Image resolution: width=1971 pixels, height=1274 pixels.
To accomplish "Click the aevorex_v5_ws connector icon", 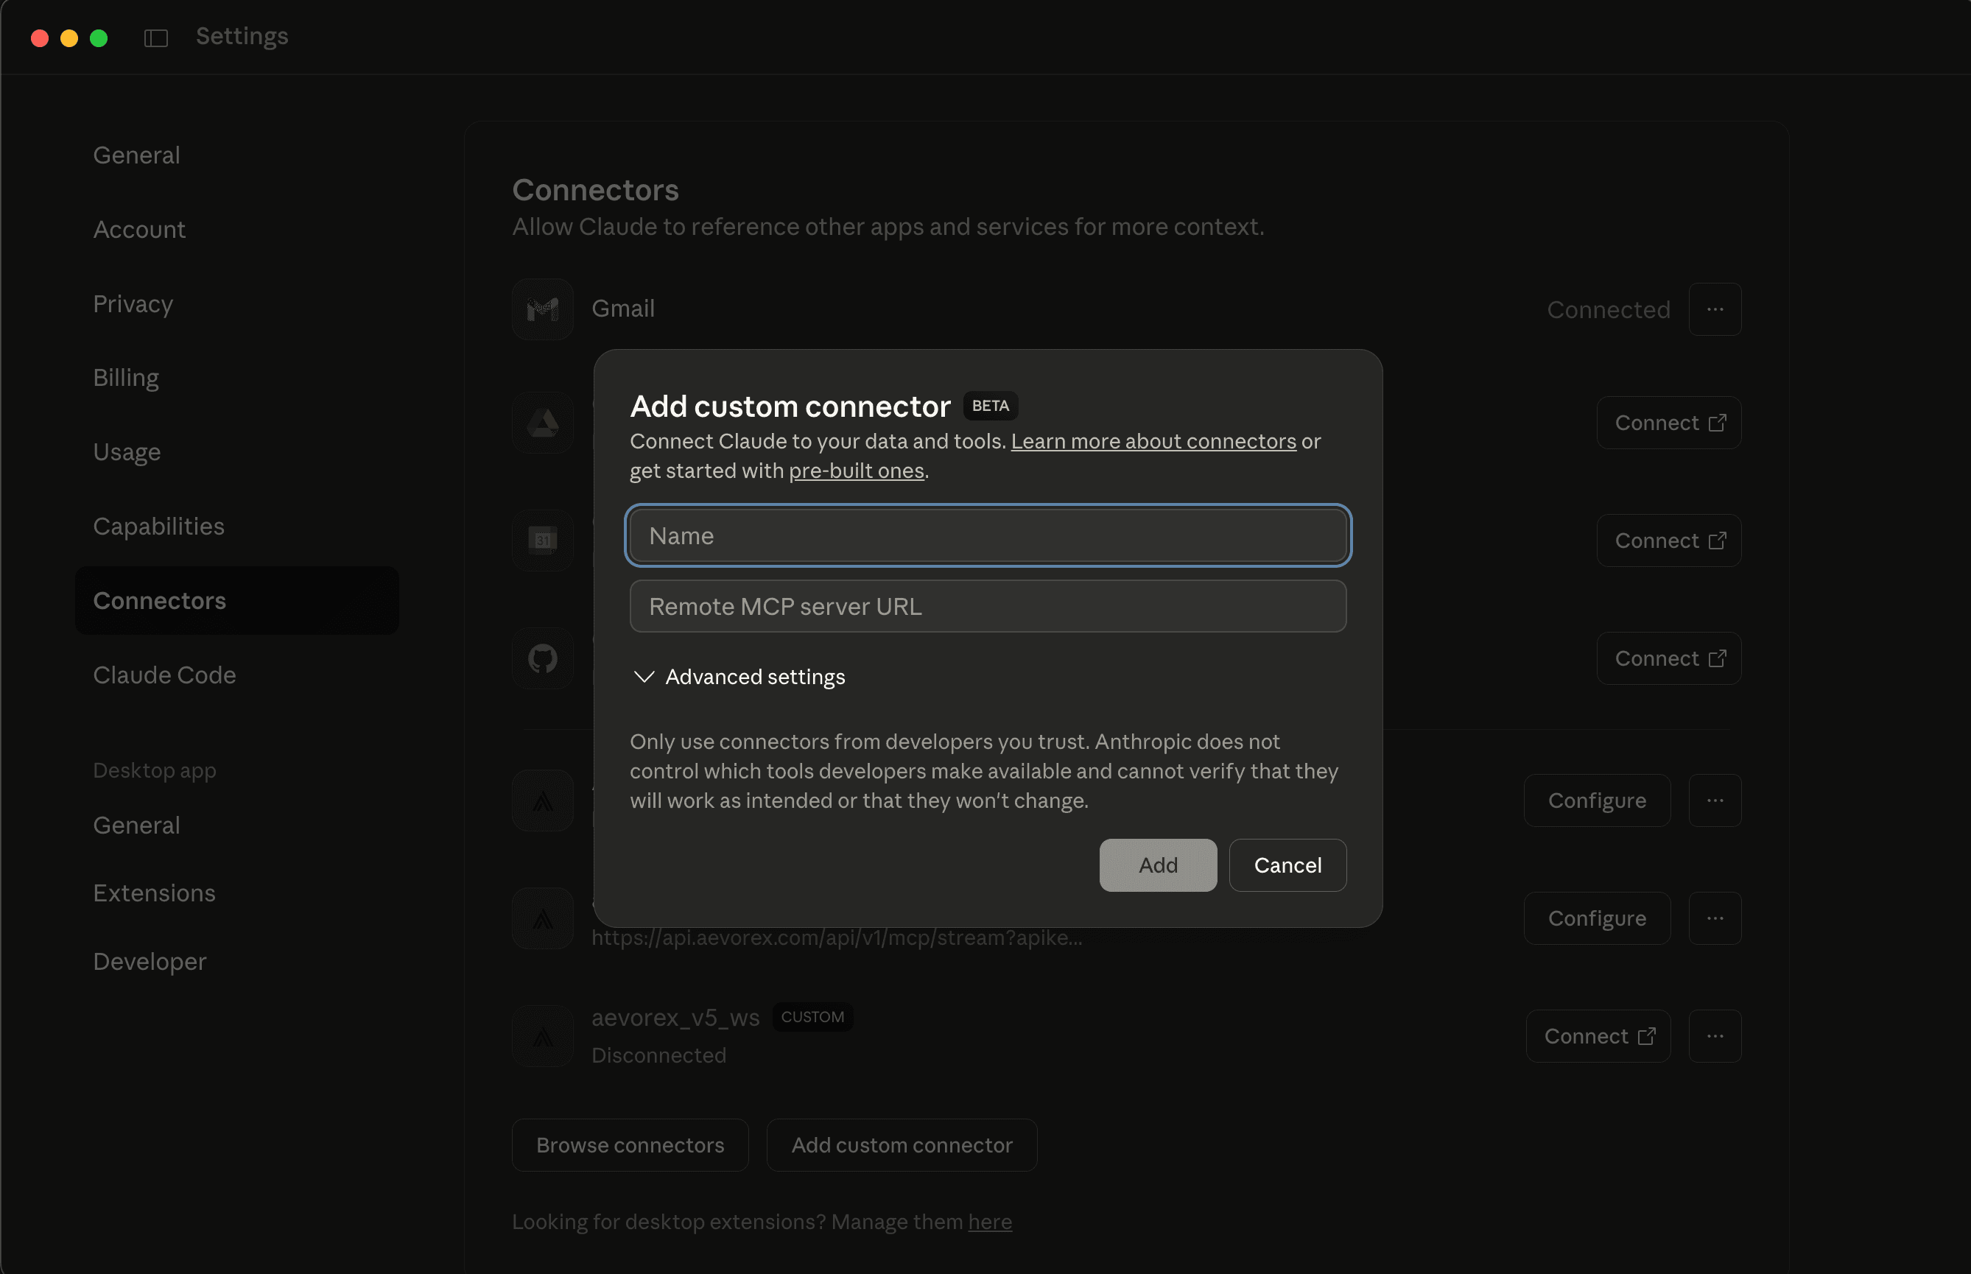I will 542,1035.
